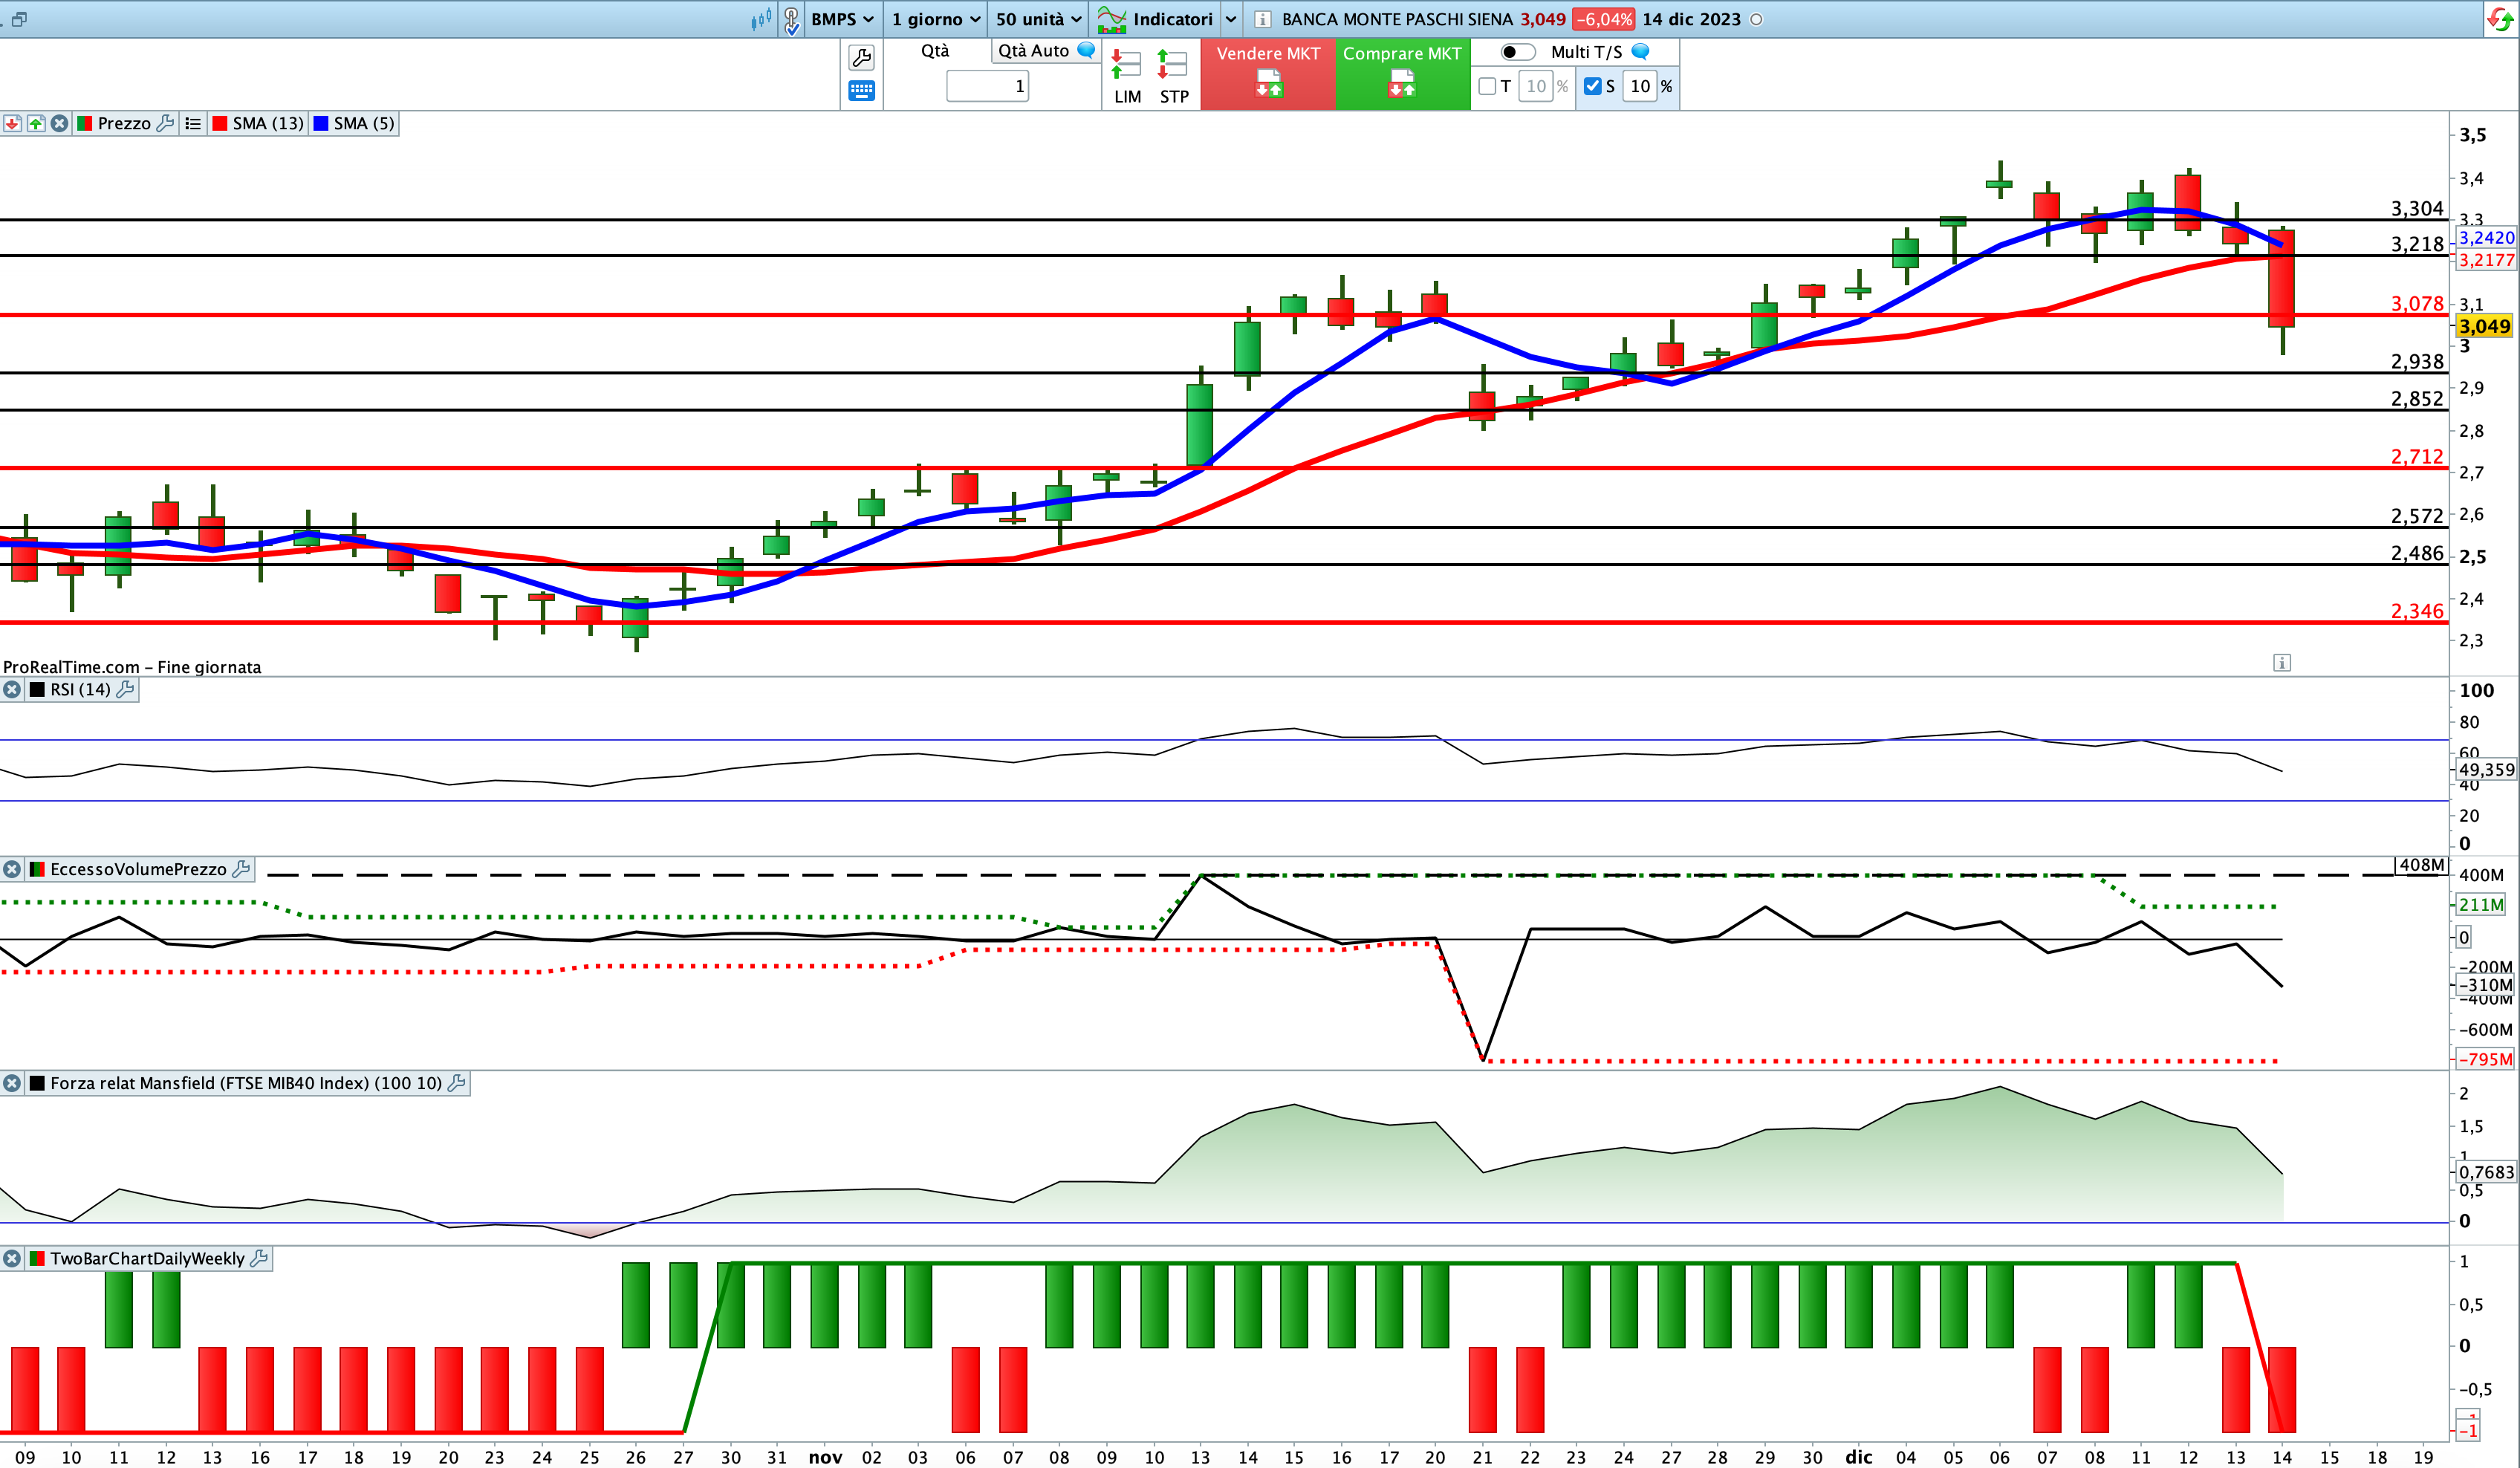Click the blue SMA (5) color swatch
Viewport: 2520px width, 1468px height.
click(x=321, y=123)
